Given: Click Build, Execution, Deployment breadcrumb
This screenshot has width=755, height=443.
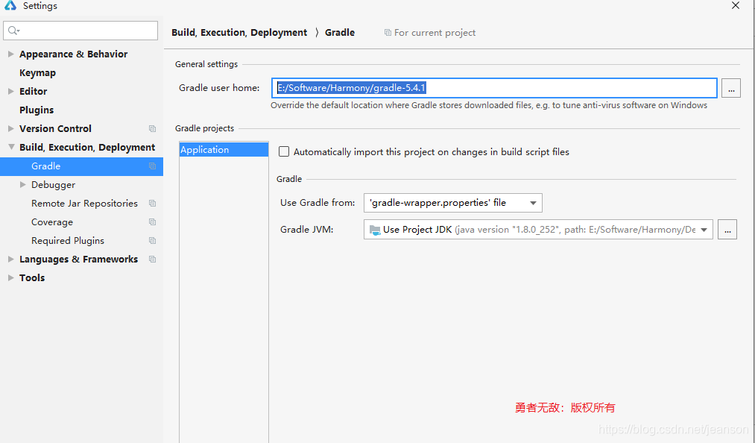Looking at the screenshot, I should 239,32.
